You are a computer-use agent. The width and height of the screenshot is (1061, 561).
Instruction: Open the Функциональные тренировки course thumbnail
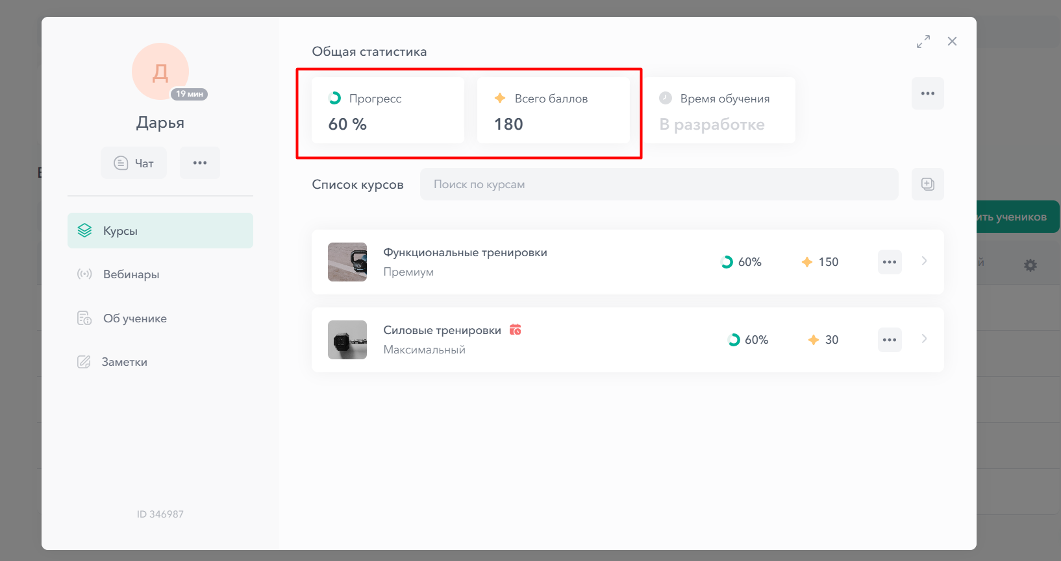tap(347, 262)
